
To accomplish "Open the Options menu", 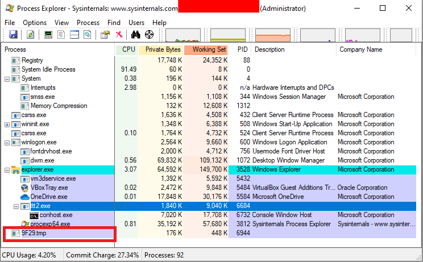I will (35, 22).
